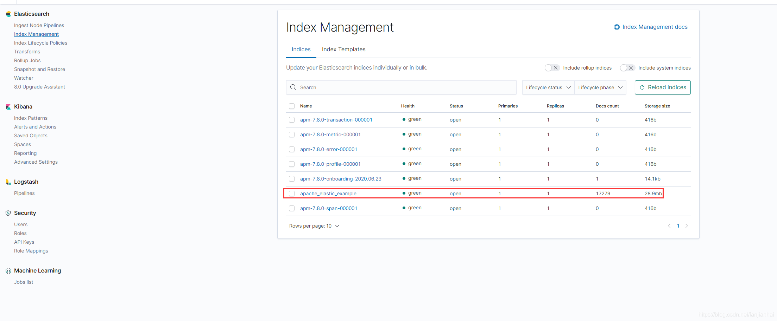777x321 pixels.
Task: Check the select-all checkbox in table header
Action: coord(292,106)
